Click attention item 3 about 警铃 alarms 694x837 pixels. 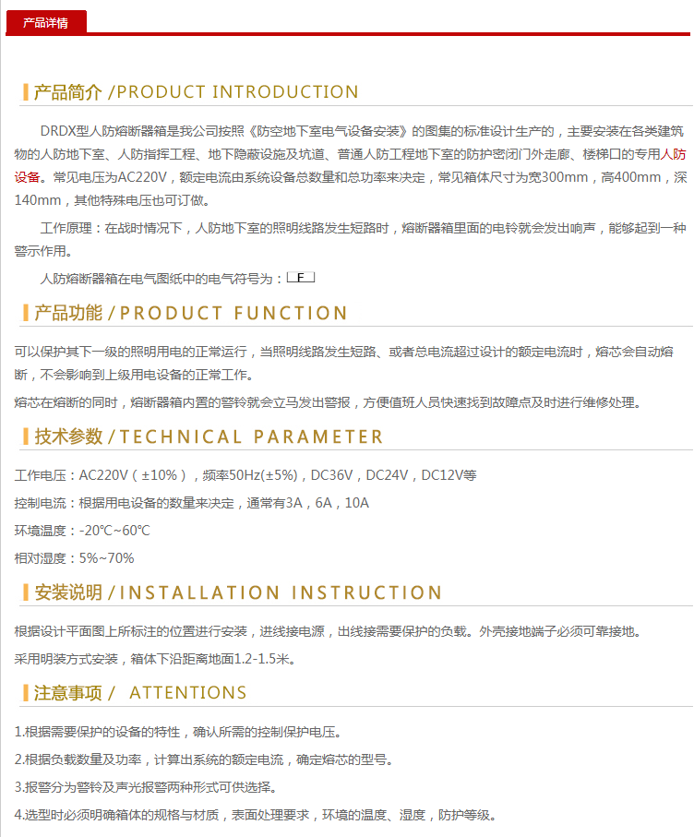[x=146, y=788]
